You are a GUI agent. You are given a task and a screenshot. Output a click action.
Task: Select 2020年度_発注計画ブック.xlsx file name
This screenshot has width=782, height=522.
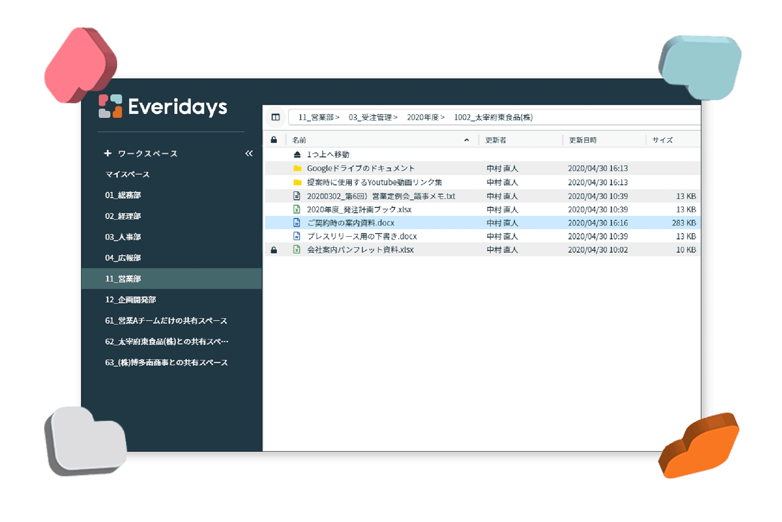(x=359, y=209)
